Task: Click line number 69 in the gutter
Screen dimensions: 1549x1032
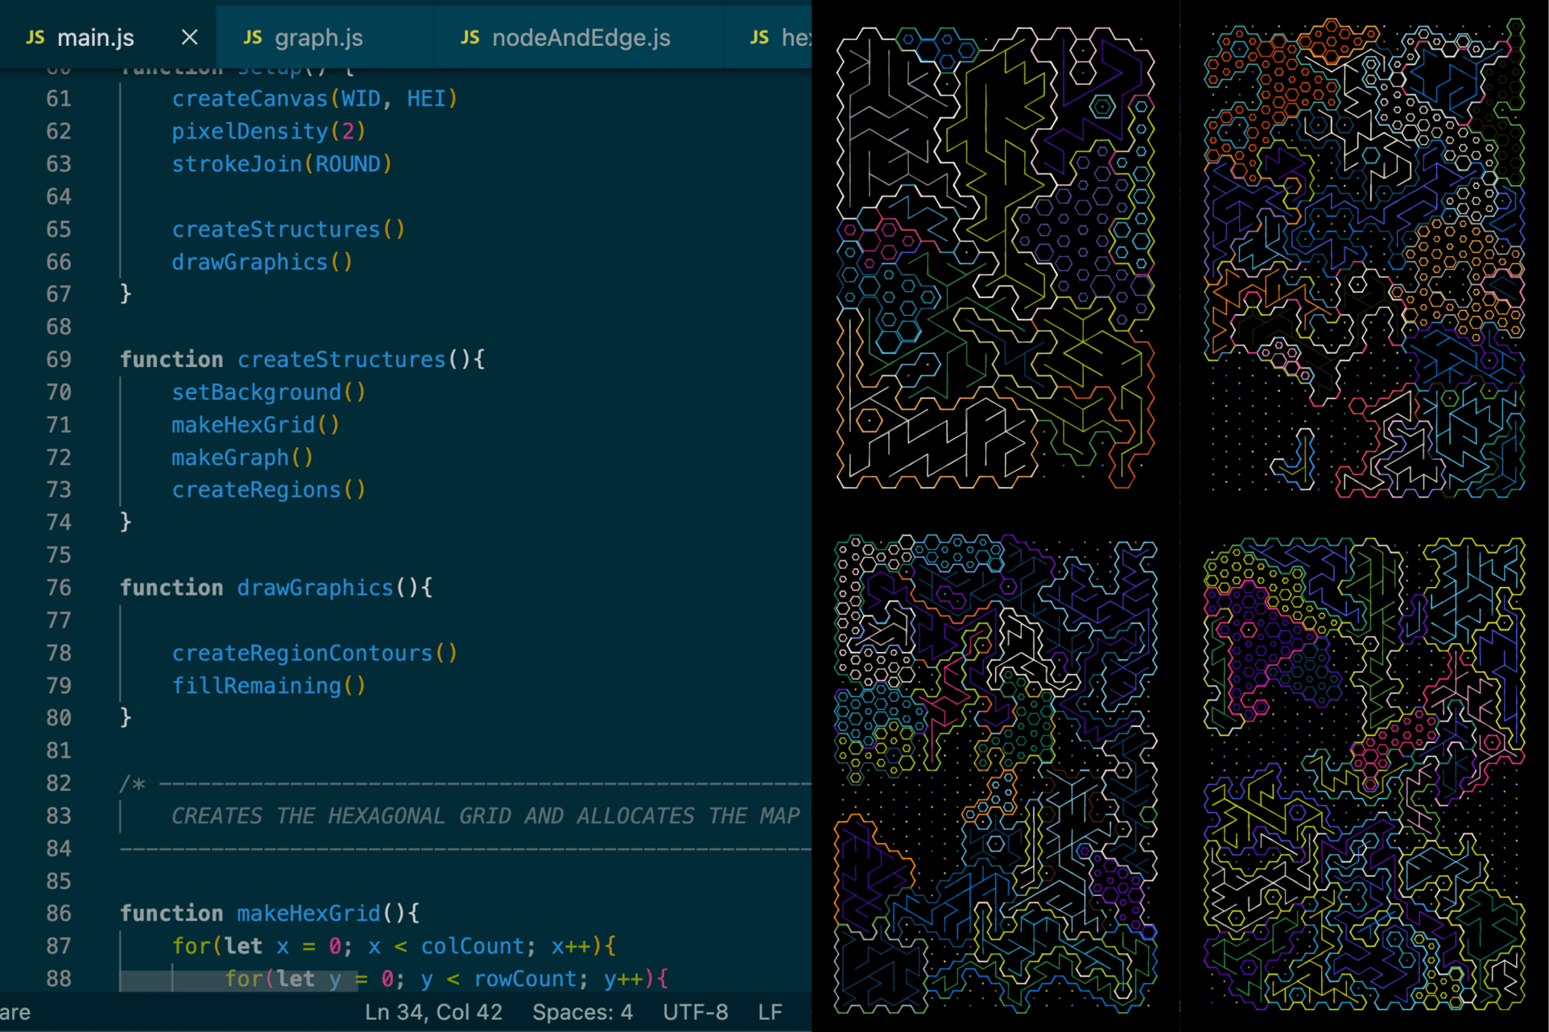Action: 59,359
